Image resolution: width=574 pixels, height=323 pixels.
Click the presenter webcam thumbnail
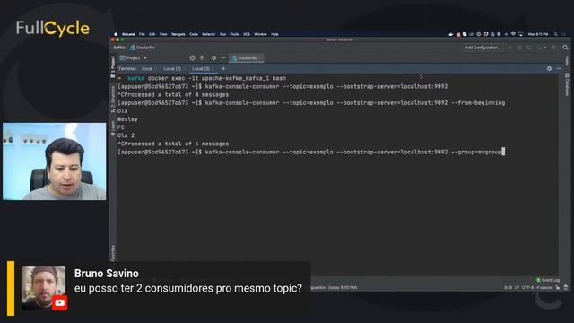click(54, 161)
